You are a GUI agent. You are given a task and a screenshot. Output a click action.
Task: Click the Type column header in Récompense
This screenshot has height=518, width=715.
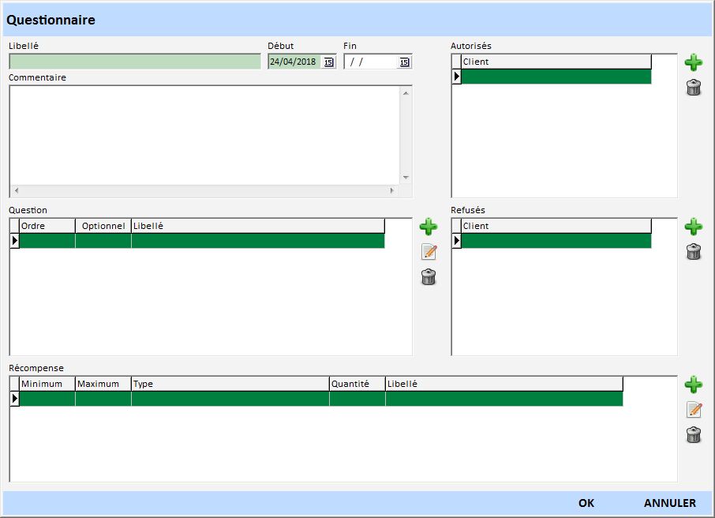229,384
